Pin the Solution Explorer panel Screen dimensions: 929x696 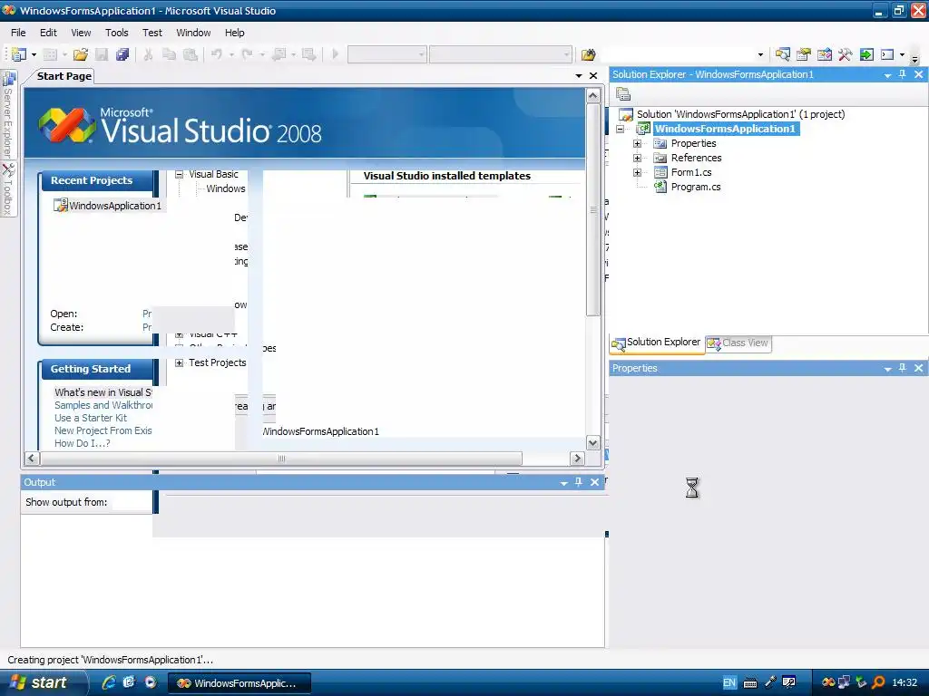[x=903, y=74]
